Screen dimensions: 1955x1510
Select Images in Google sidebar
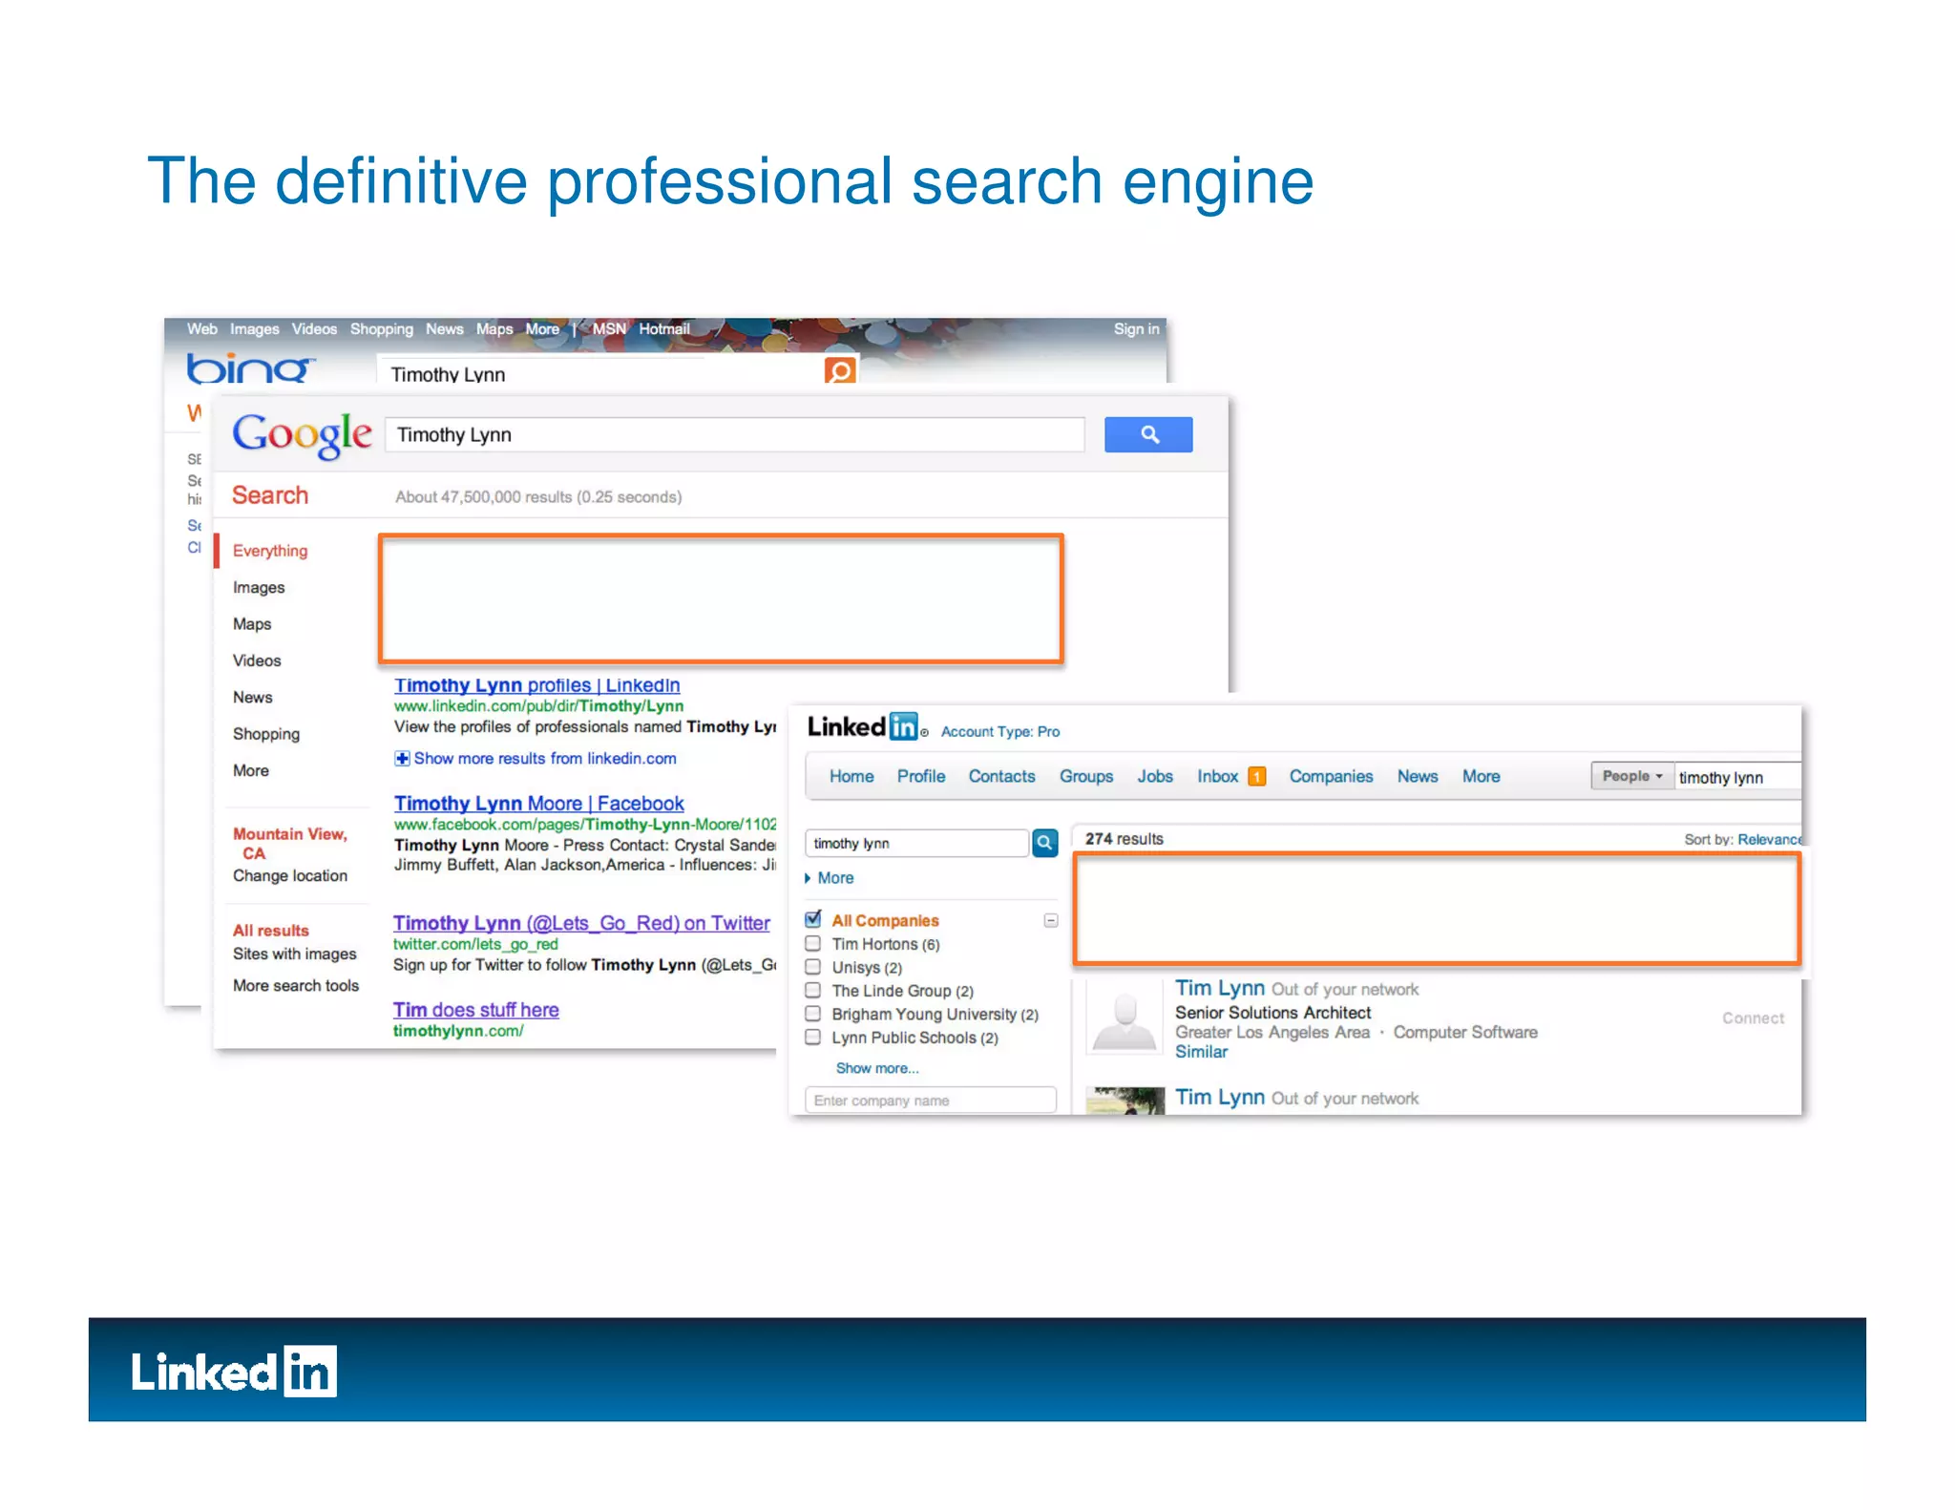[259, 588]
